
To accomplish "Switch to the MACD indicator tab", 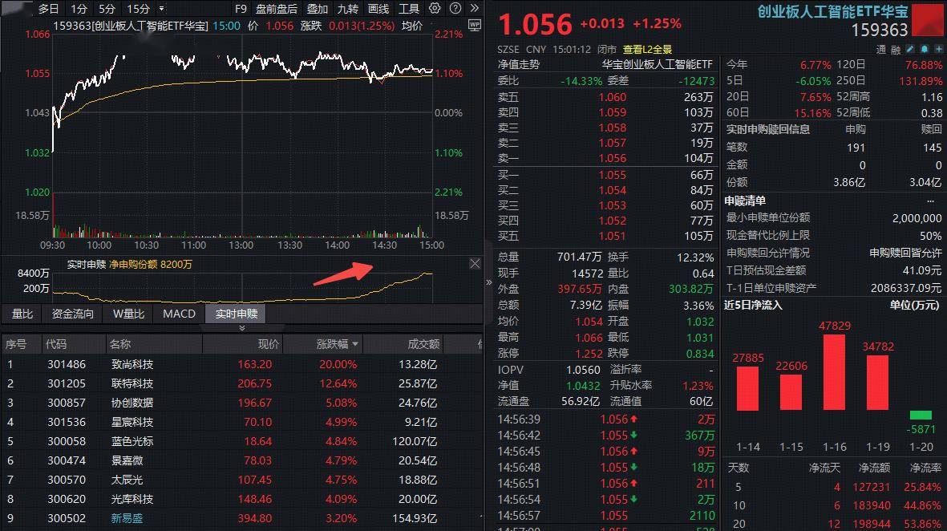I will (179, 314).
